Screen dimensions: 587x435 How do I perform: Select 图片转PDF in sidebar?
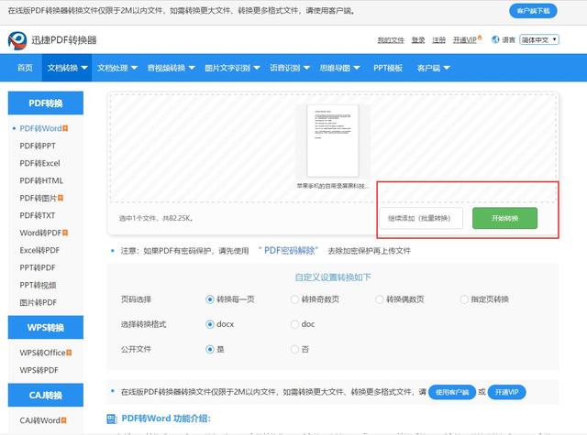(x=38, y=302)
